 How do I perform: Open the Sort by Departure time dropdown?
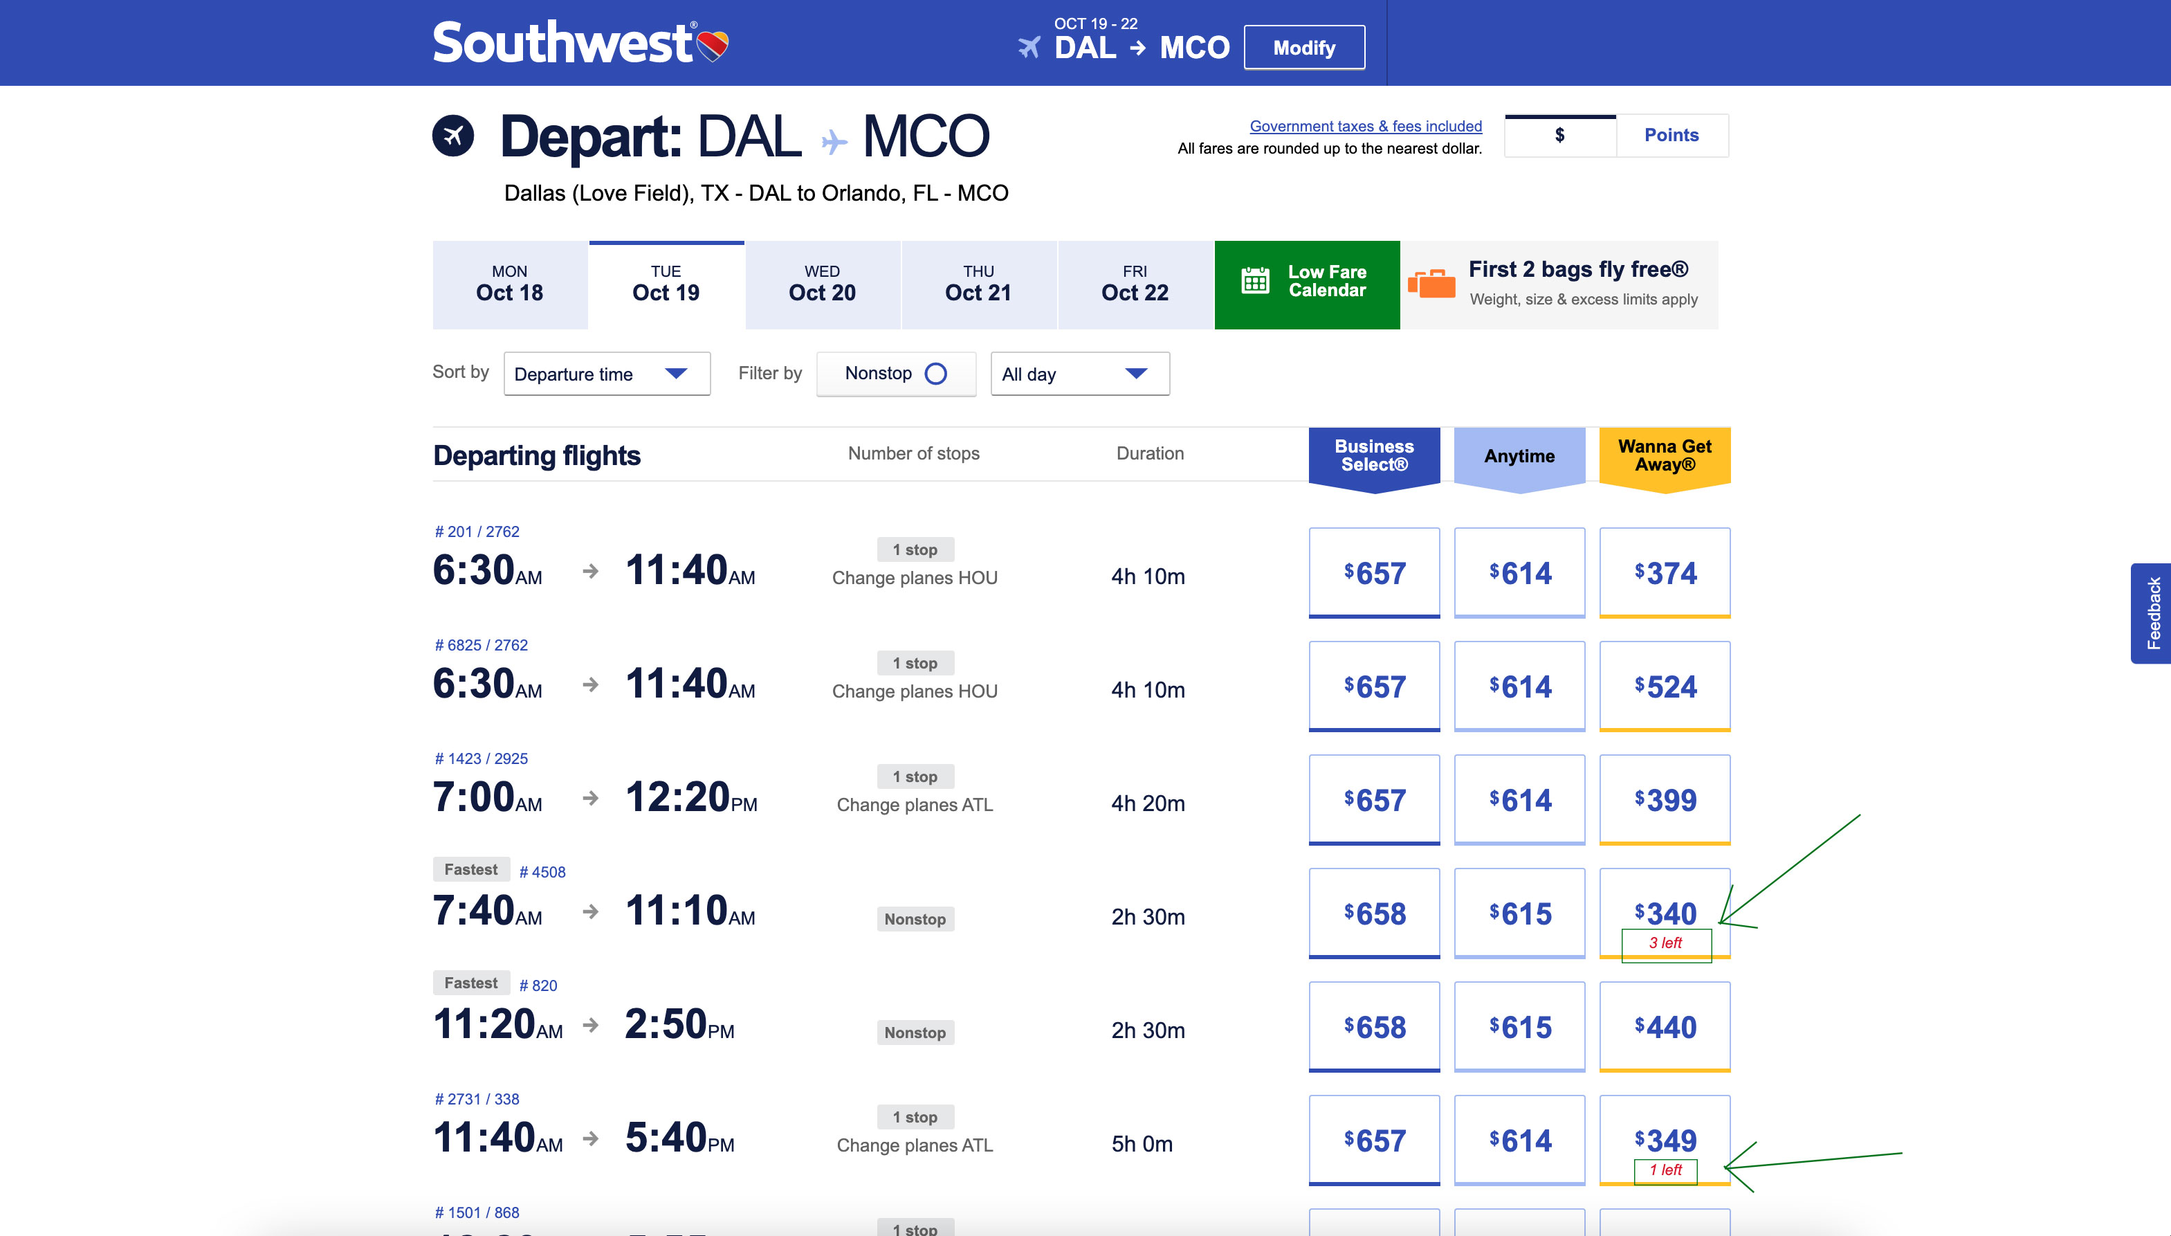(x=607, y=372)
